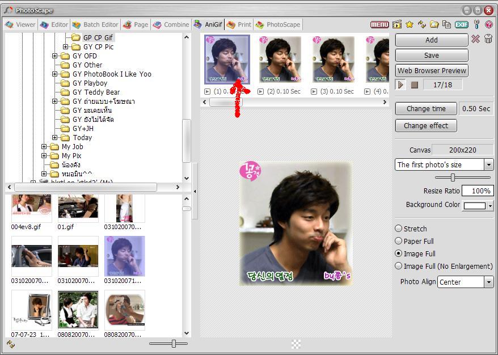Click the yellow star favorites icon
The height and width of the screenshot is (355, 498).
click(x=410, y=24)
